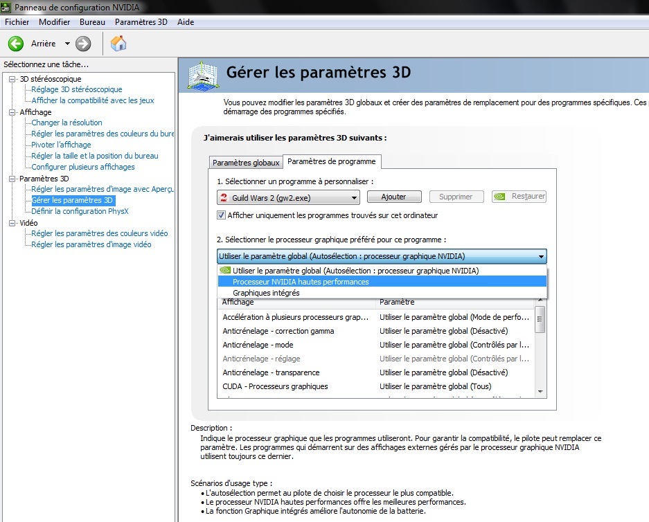Click NVIDIA logo on global setting option
Viewport: 649px width, 522px height.
[x=224, y=271]
